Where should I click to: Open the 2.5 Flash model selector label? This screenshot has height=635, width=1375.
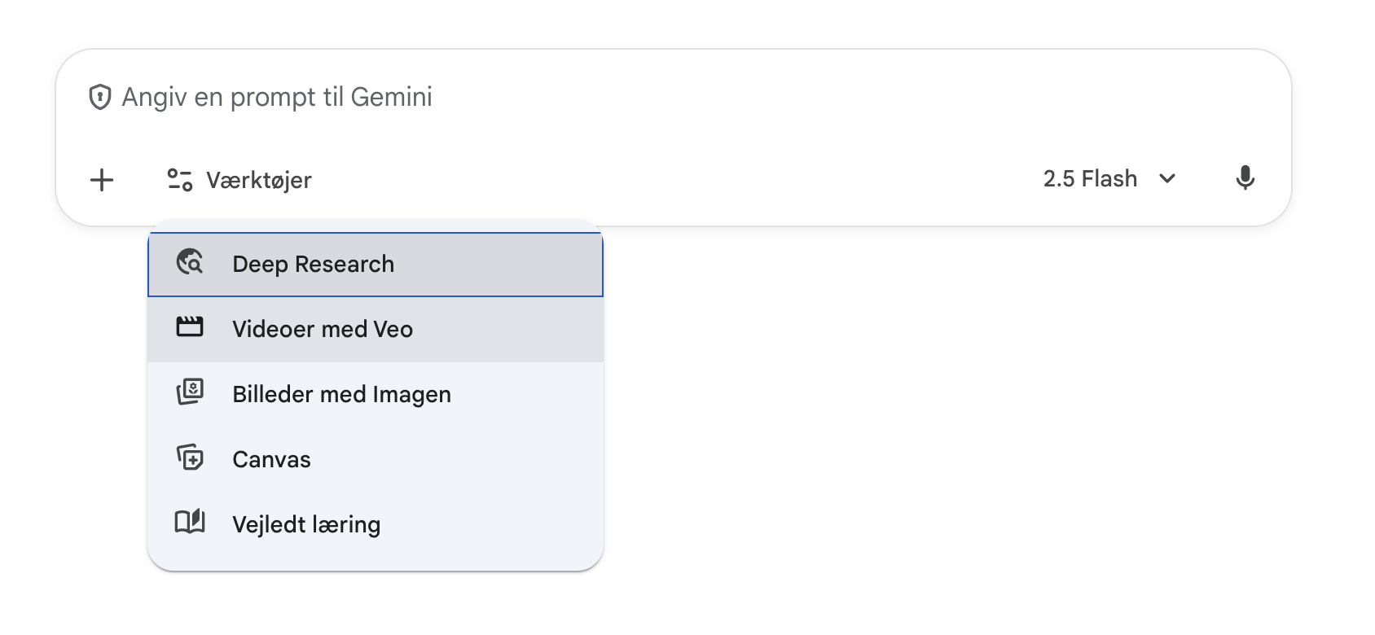click(1090, 178)
